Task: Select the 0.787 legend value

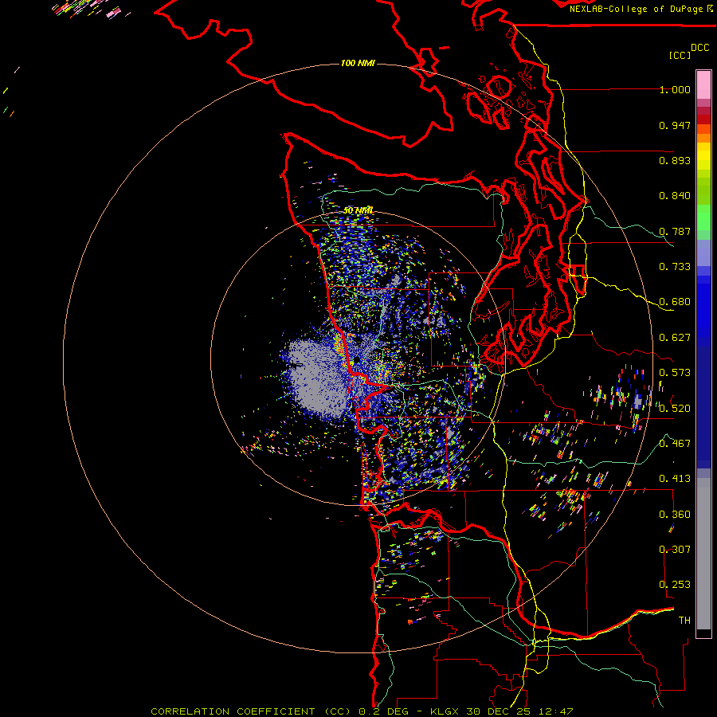Action: [675, 231]
